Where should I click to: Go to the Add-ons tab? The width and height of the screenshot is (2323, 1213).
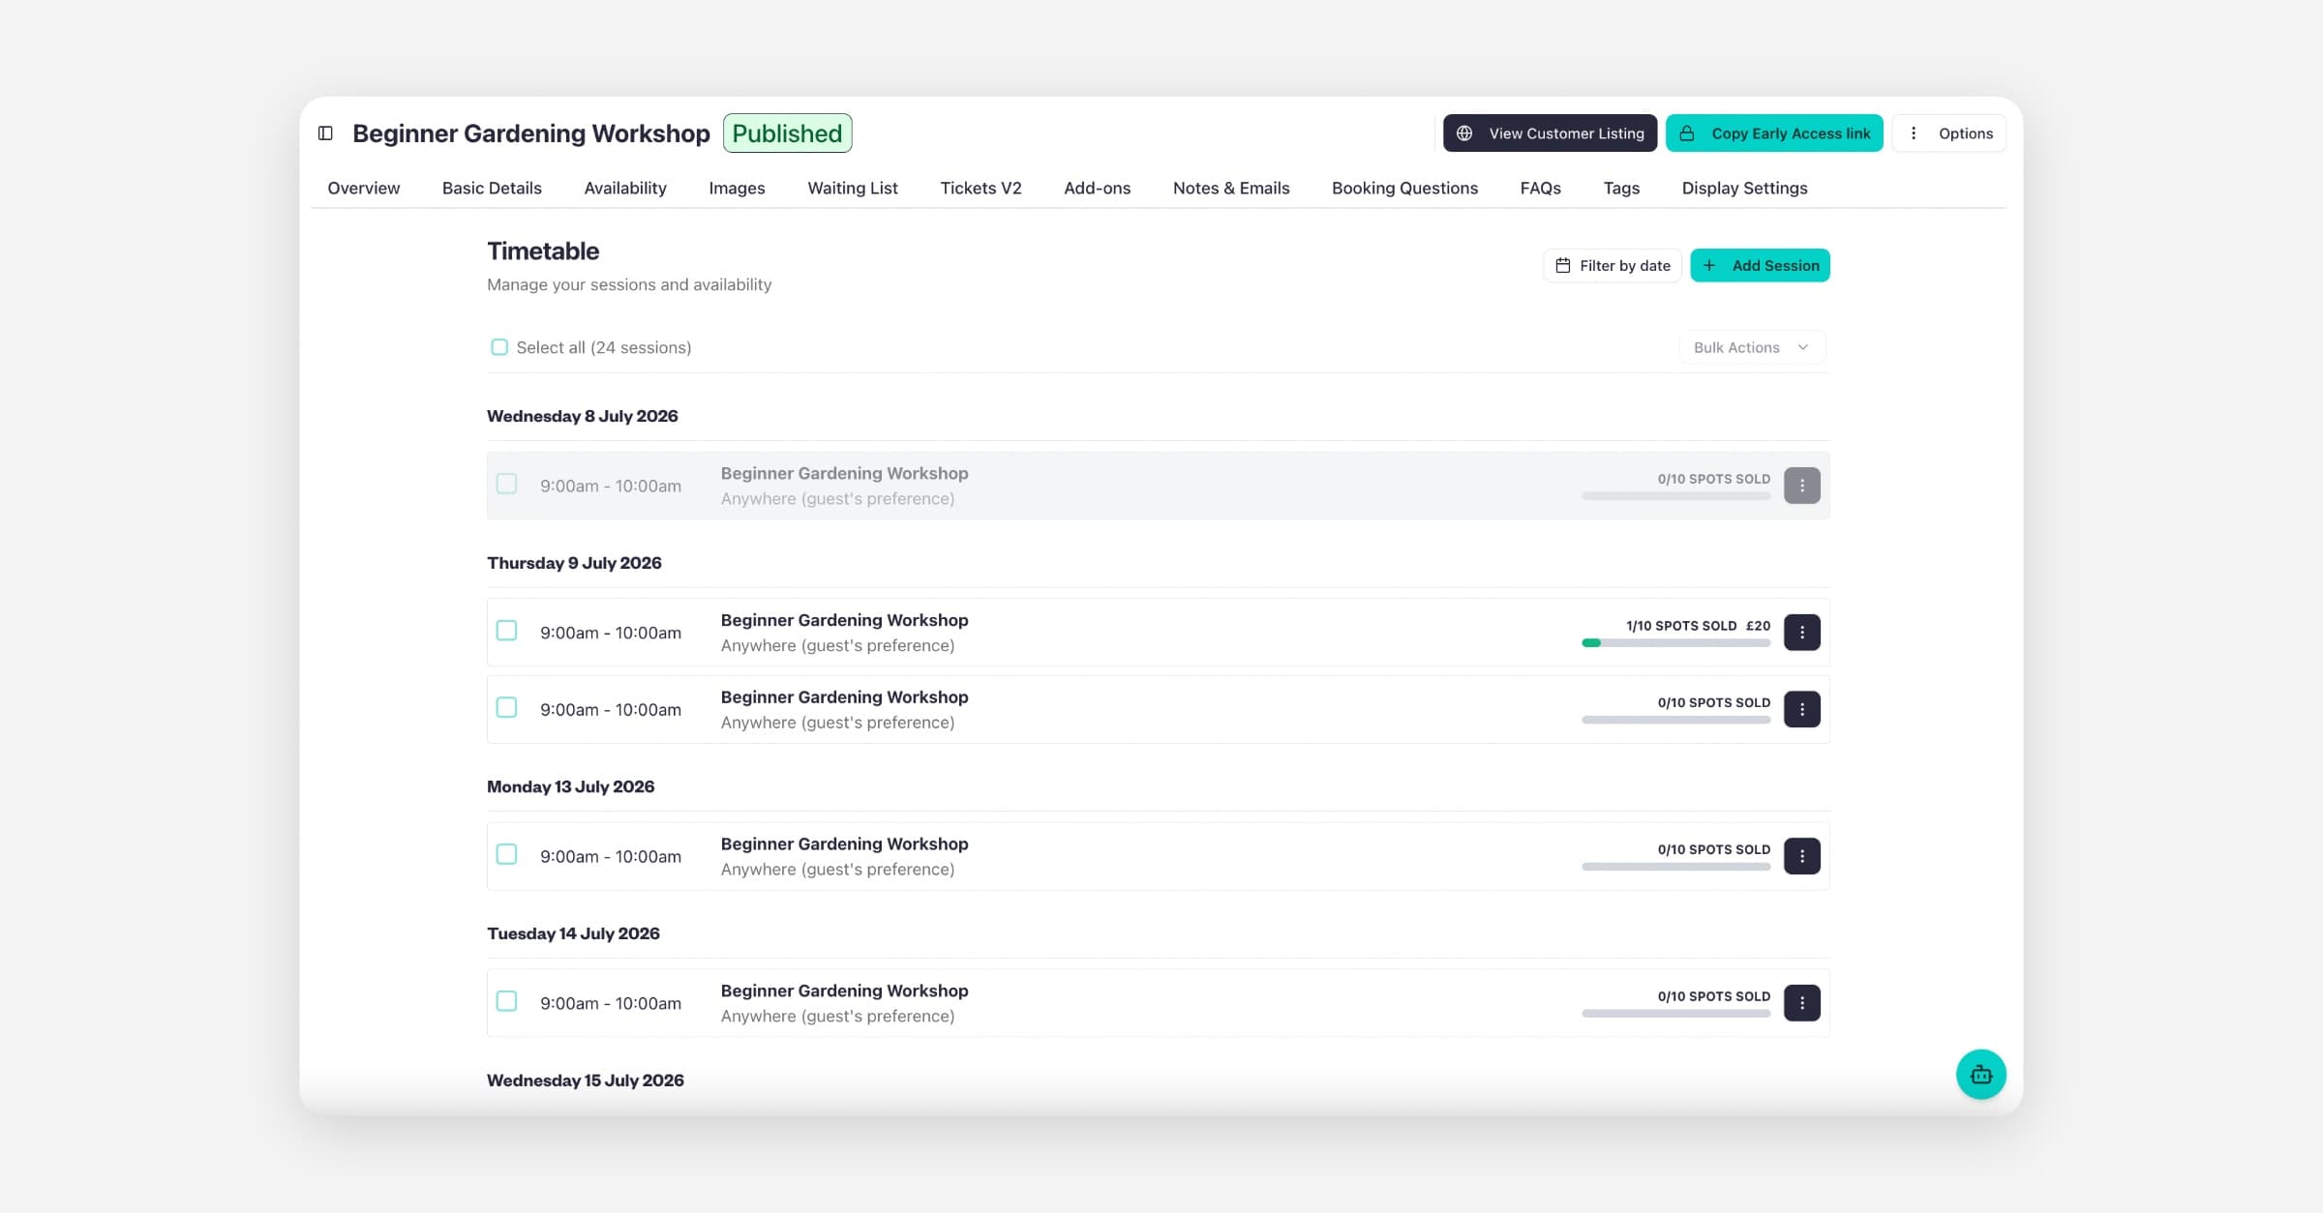[1097, 188]
